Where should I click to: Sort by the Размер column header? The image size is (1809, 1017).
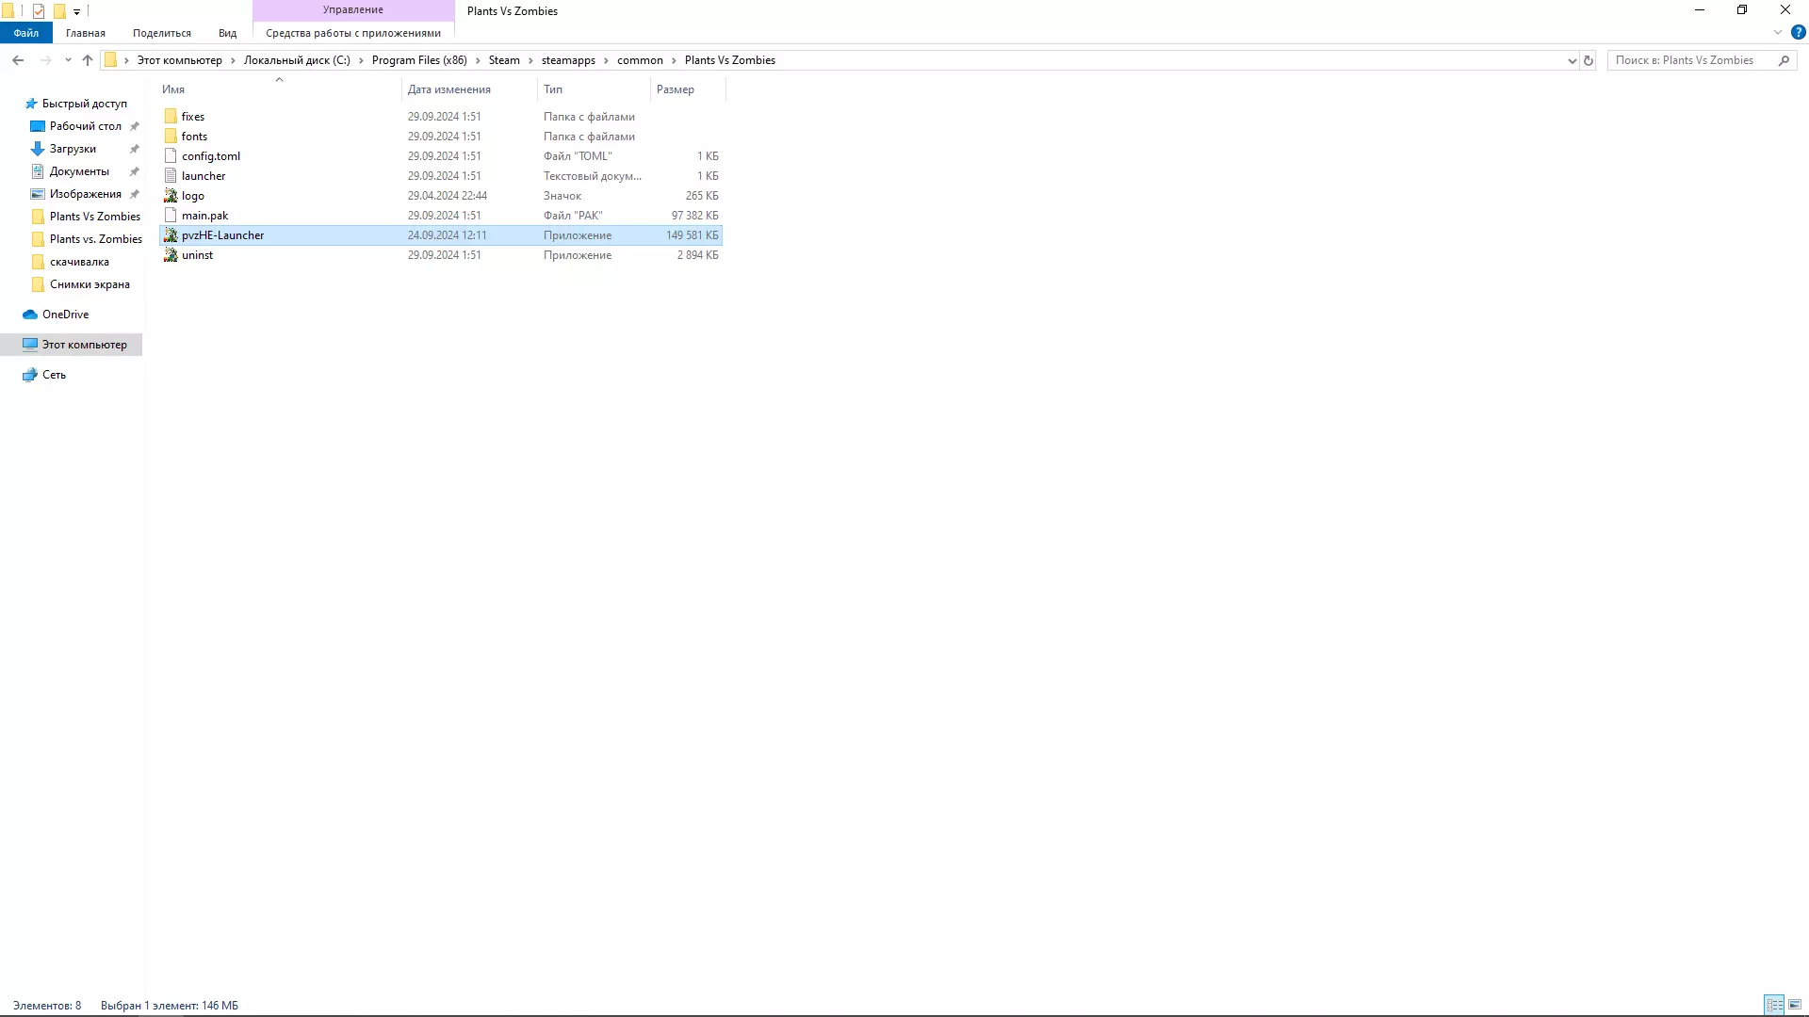click(x=676, y=89)
